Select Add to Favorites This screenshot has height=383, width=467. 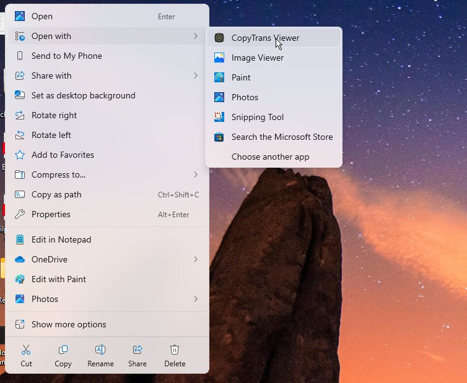[107, 155]
